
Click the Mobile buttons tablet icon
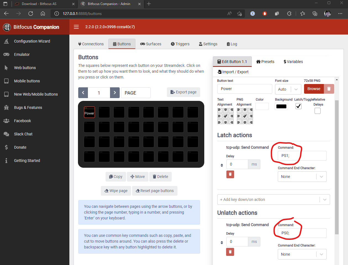(x=6, y=81)
